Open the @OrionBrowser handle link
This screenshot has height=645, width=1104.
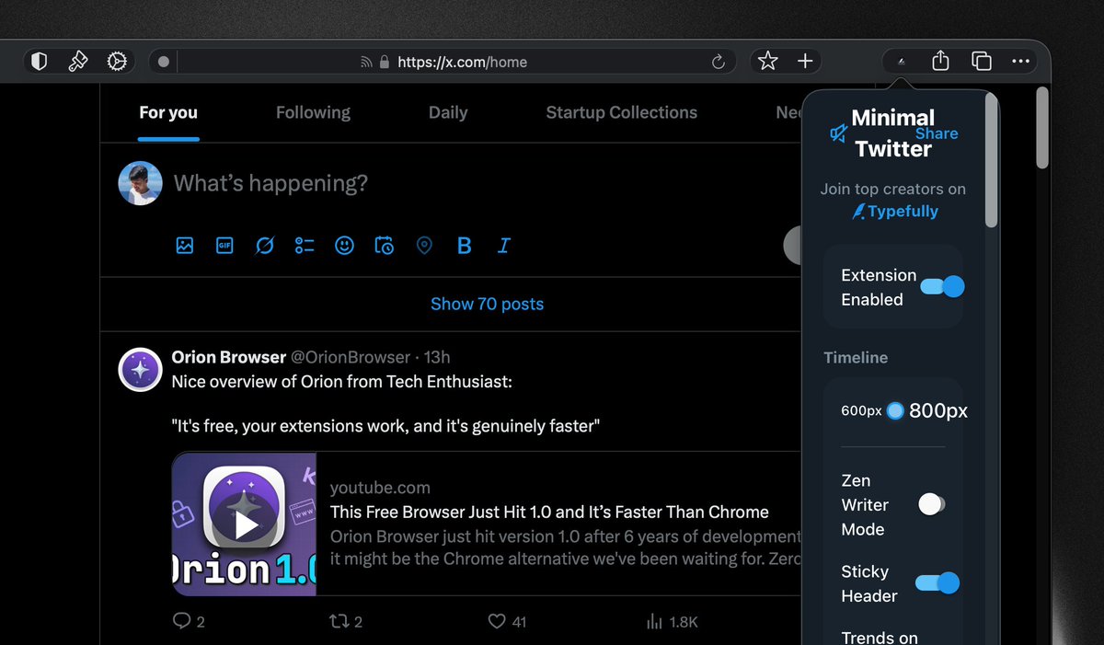[351, 357]
